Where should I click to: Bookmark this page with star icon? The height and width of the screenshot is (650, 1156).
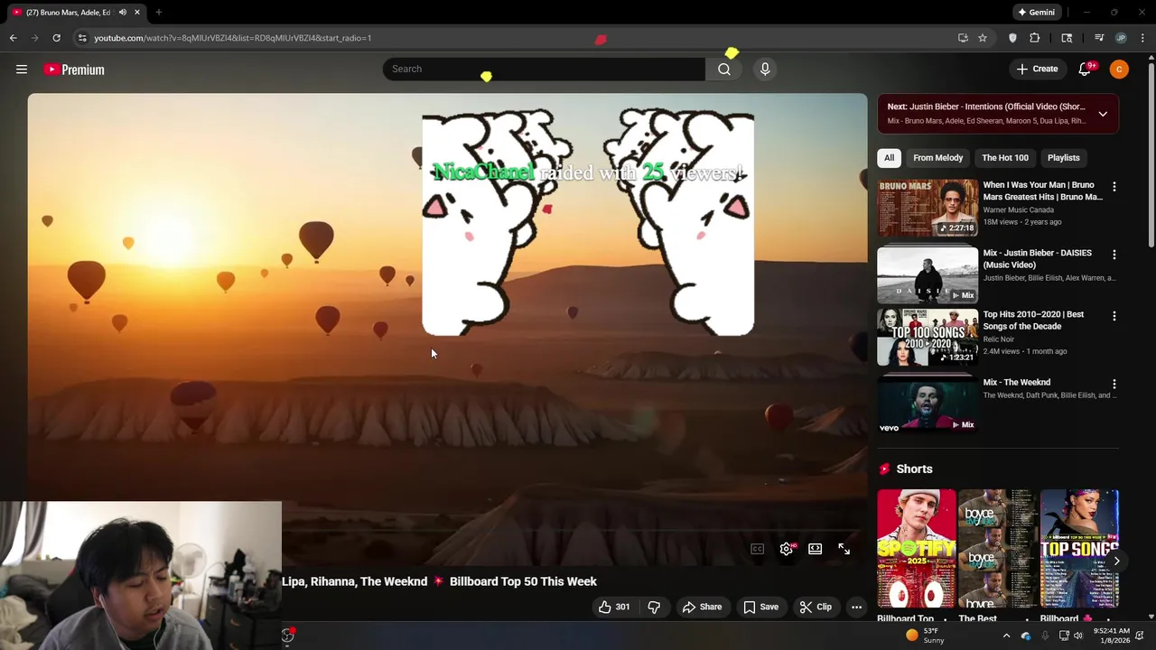click(x=983, y=38)
